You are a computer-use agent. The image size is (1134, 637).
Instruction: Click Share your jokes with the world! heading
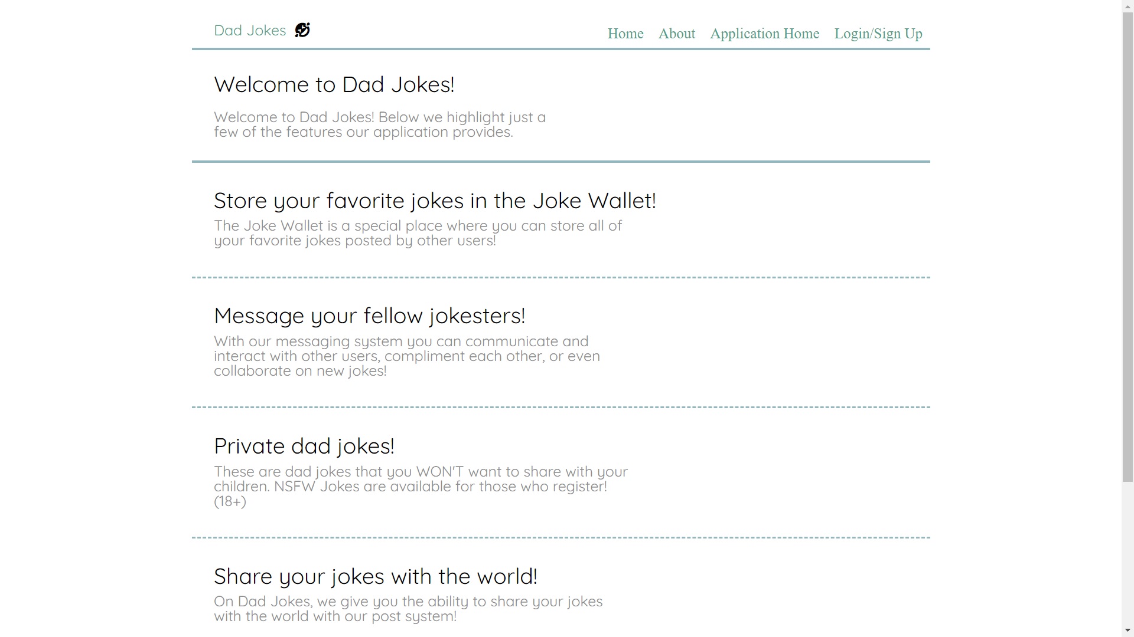point(375,577)
